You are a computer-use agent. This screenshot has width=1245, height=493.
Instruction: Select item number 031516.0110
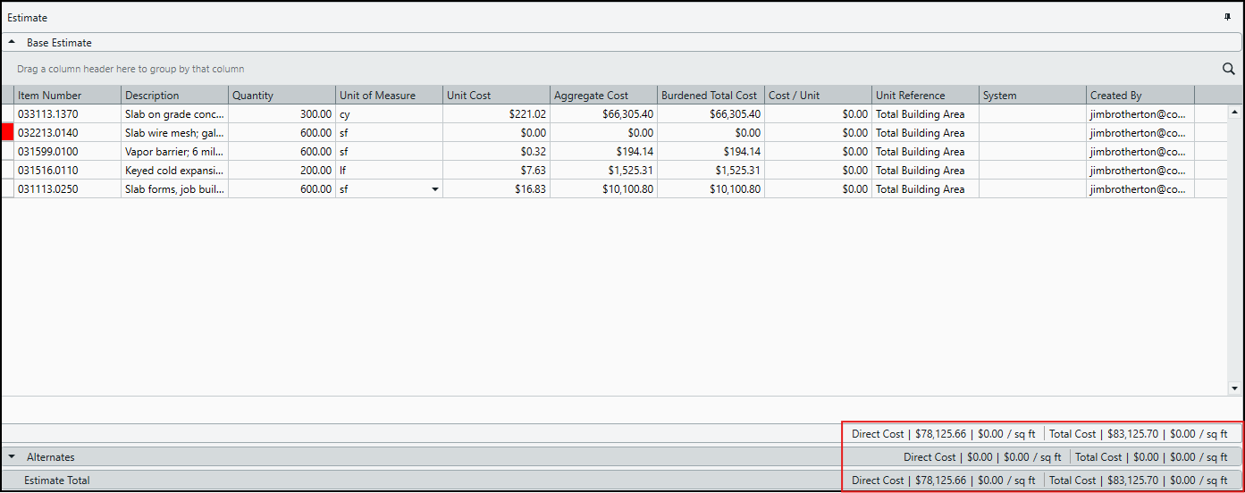(67, 171)
